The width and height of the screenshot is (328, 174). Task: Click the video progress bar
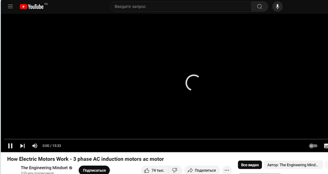166,139
